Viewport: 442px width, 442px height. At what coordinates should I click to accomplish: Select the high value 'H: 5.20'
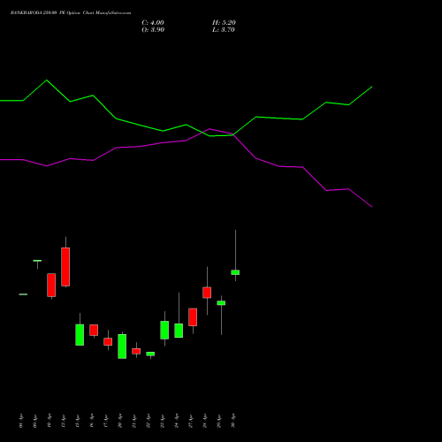coord(224,23)
